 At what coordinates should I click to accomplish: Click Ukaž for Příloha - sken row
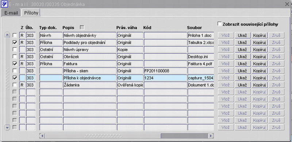click(x=242, y=71)
